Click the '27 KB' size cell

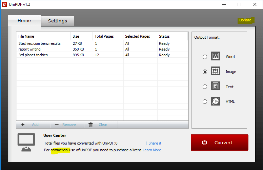click(77, 43)
